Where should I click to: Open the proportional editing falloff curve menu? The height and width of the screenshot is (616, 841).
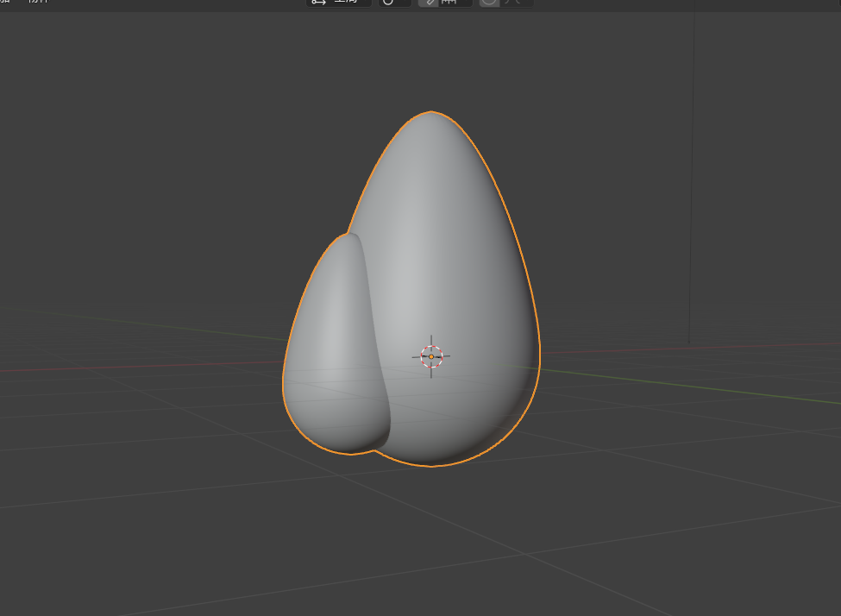point(516,3)
